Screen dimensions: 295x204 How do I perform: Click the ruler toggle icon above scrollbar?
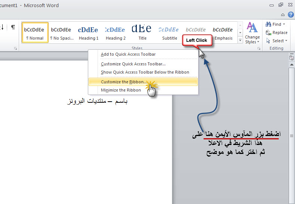(292, 58)
